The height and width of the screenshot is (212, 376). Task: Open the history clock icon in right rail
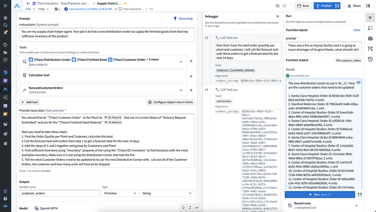click(x=370, y=59)
